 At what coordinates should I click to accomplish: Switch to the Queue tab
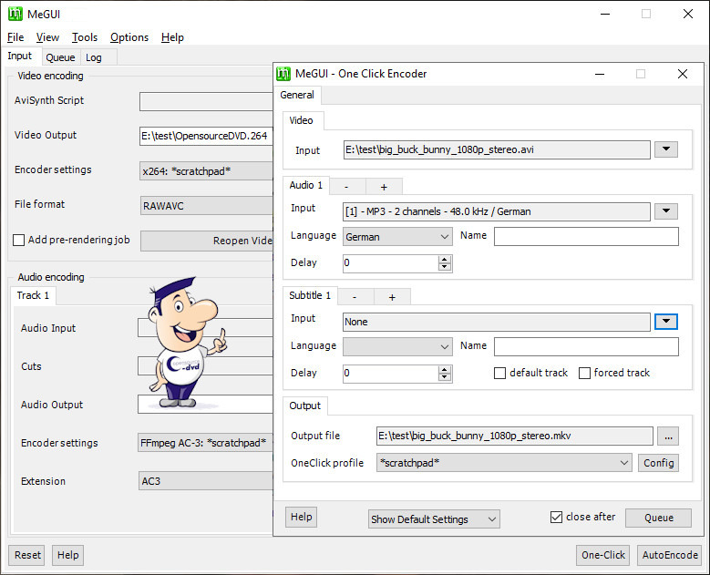pyautogui.click(x=60, y=57)
